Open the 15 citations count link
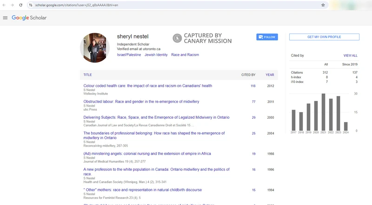This screenshot has height=205, width=372. point(253,190)
